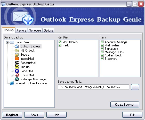
Task: Expand the Poco Mail node
Action: coord(12,71)
